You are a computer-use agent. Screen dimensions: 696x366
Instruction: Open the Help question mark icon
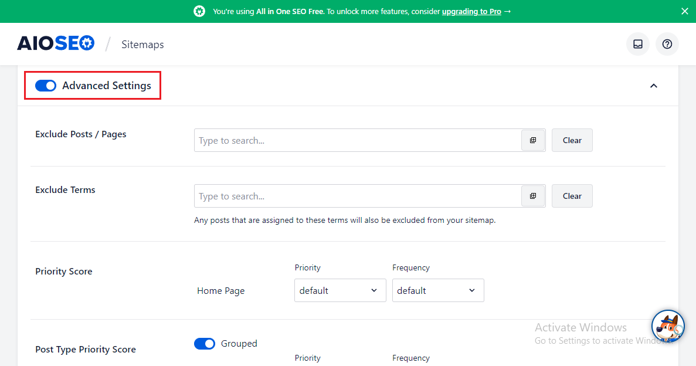(x=667, y=44)
